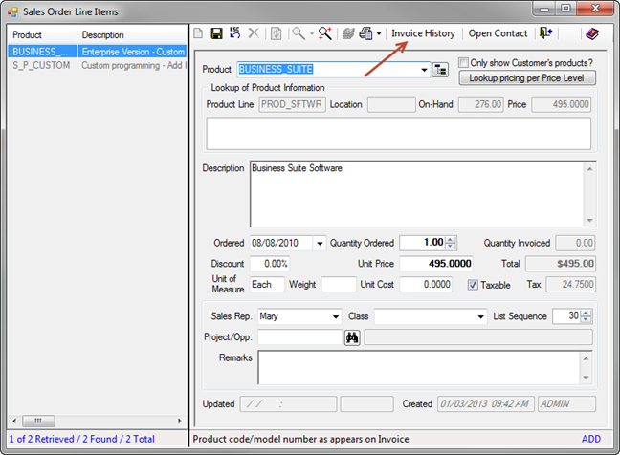620x455 pixels.
Task: Click the Project/Opp. input field
Action: pyautogui.click(x=300, y=337)
